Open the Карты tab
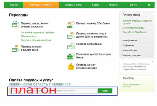The height and width of the screenshot is (106, 157). 96,5
